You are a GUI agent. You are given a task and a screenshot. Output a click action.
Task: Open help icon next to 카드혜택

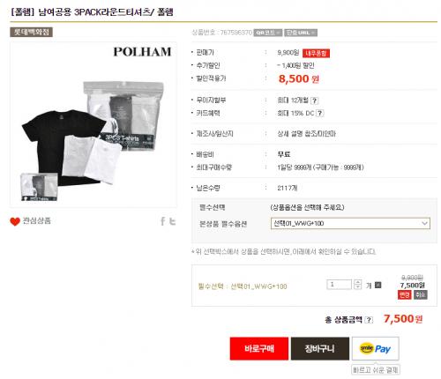[x=320, y=113]
